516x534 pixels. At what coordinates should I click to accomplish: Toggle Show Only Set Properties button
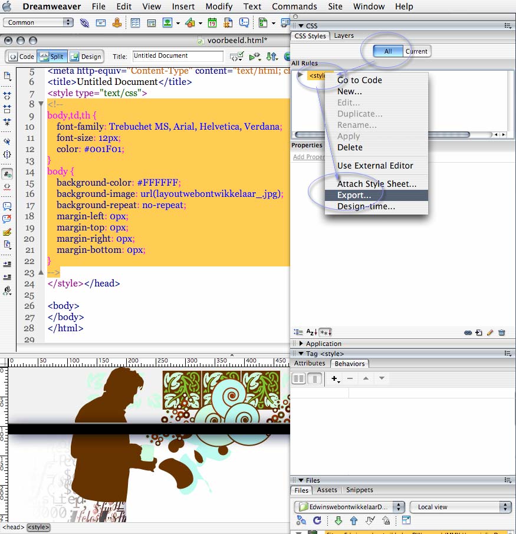coord(326,332)
